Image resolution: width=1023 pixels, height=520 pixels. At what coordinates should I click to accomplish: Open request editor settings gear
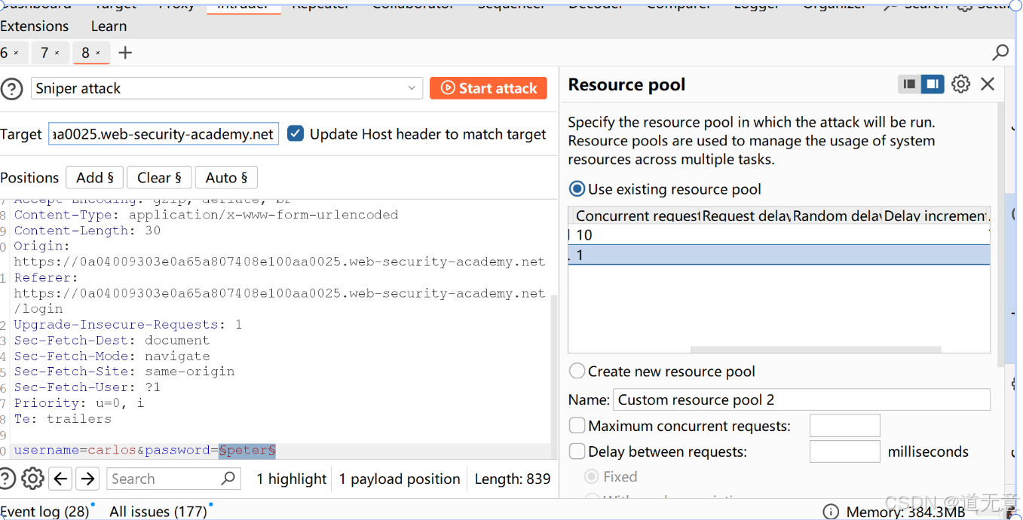(x=32, y=479)
